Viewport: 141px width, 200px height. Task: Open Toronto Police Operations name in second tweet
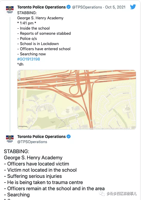(42, 137)
